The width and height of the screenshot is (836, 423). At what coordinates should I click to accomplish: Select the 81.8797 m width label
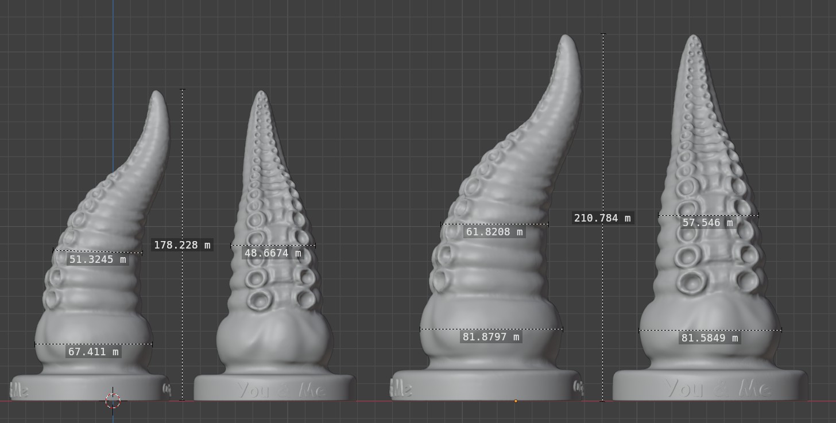tap(491, 337)
